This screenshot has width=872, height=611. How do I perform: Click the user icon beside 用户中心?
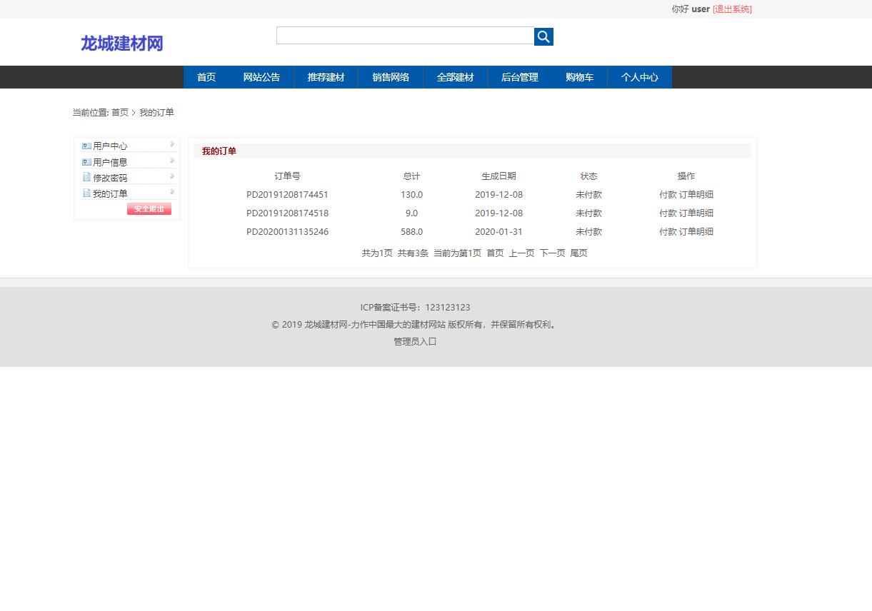click(x=86, y=145)
